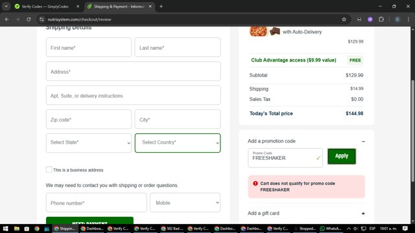Viewport: 415px width, 233px height.
Task: Click the network icon in system tray
Action: (x=364, y=228)
